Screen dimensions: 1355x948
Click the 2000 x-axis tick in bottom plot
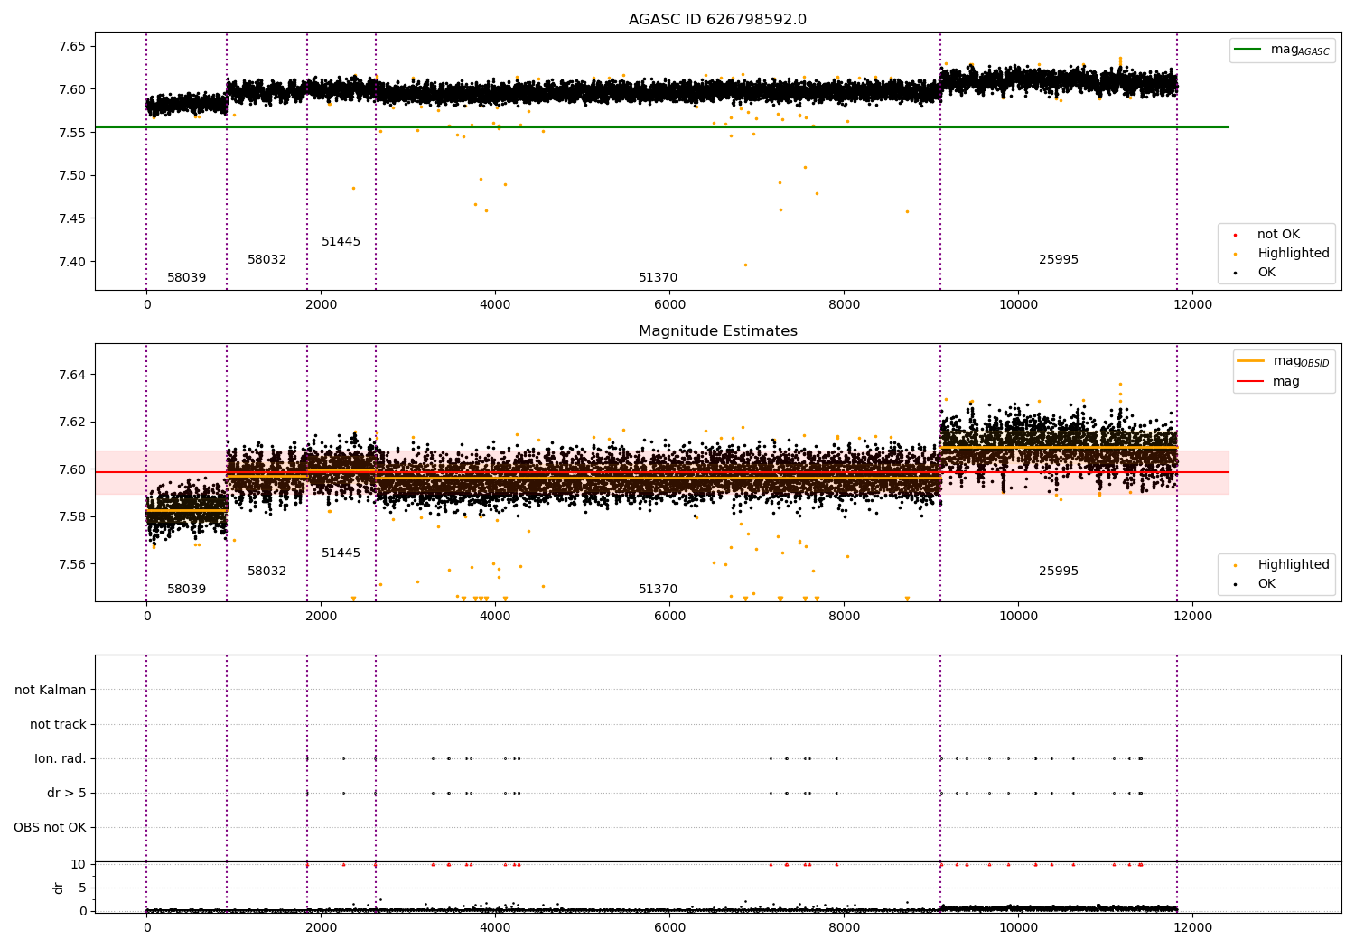pos(321,927)
